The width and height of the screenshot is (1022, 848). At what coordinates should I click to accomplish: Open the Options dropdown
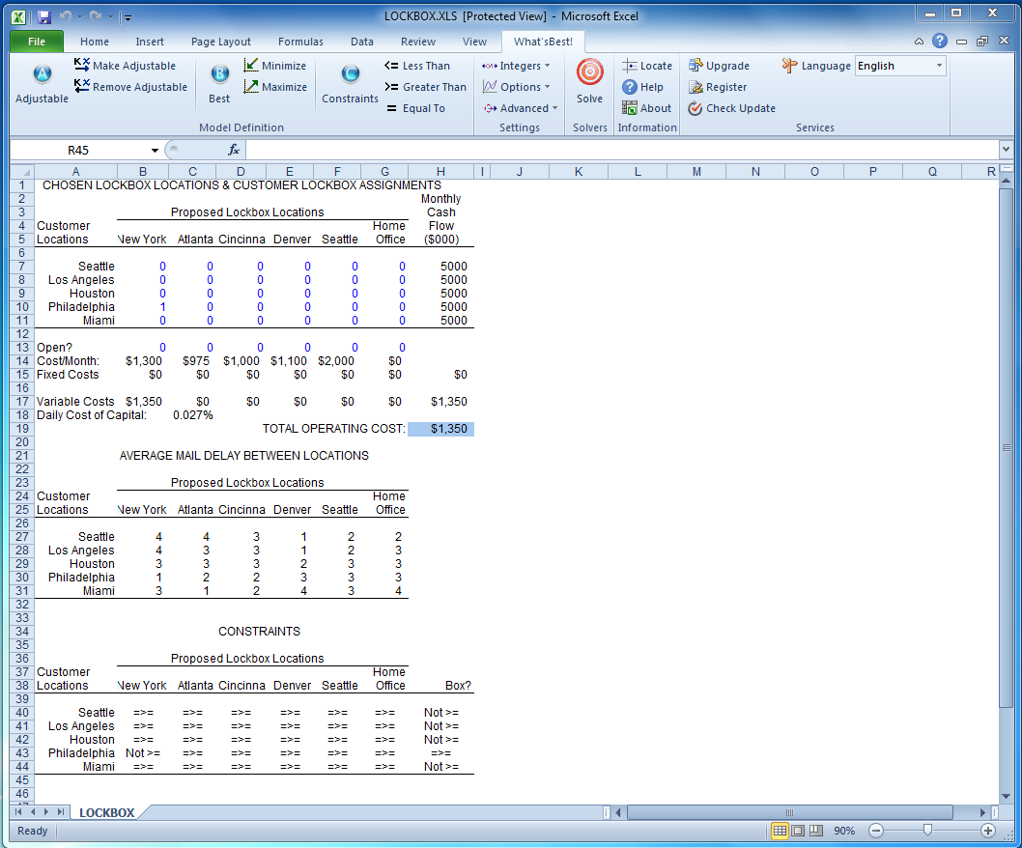pos(516,87)
